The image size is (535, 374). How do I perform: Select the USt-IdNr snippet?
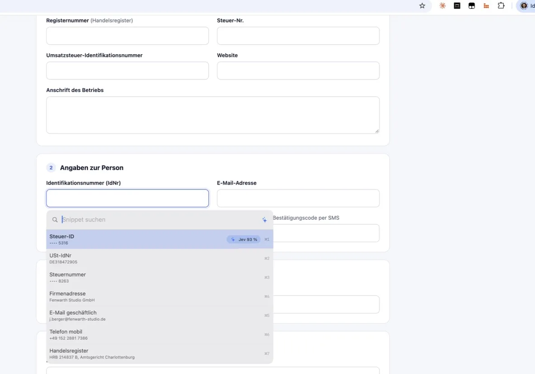click(x=160, y=258)
